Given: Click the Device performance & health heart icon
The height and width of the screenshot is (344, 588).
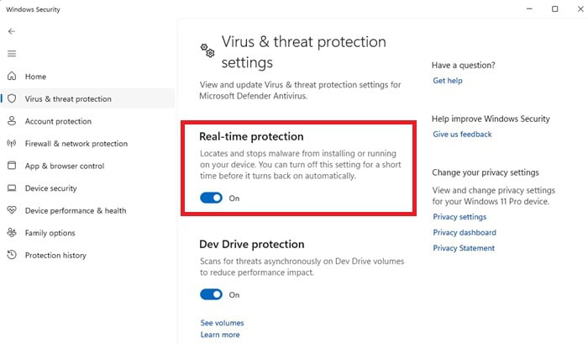Looking at the screenshot, I should click(x=12, y=210).
